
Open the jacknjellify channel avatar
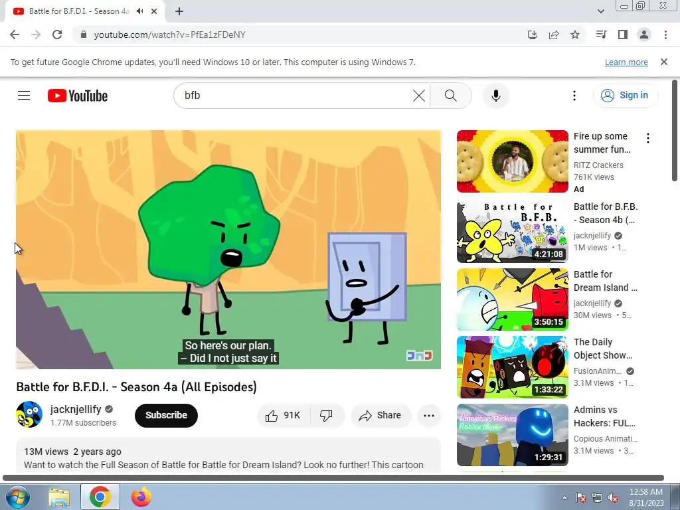click(29, 414)
